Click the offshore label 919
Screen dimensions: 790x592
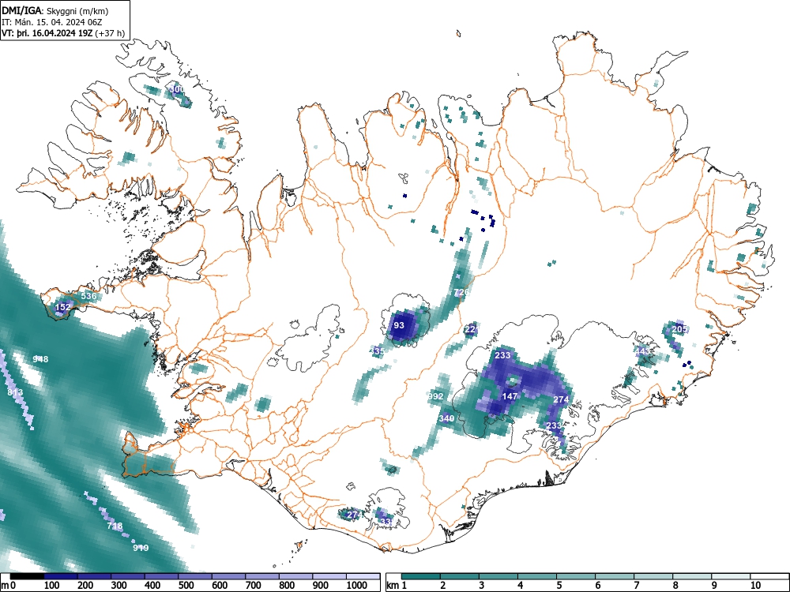tap(141, 548)
